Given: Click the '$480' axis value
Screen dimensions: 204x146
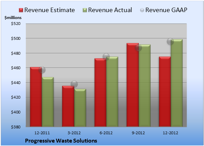Looking at the screenshot, I should 16,53.
